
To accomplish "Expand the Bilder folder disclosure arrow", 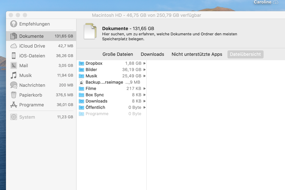I will (144, 70).
